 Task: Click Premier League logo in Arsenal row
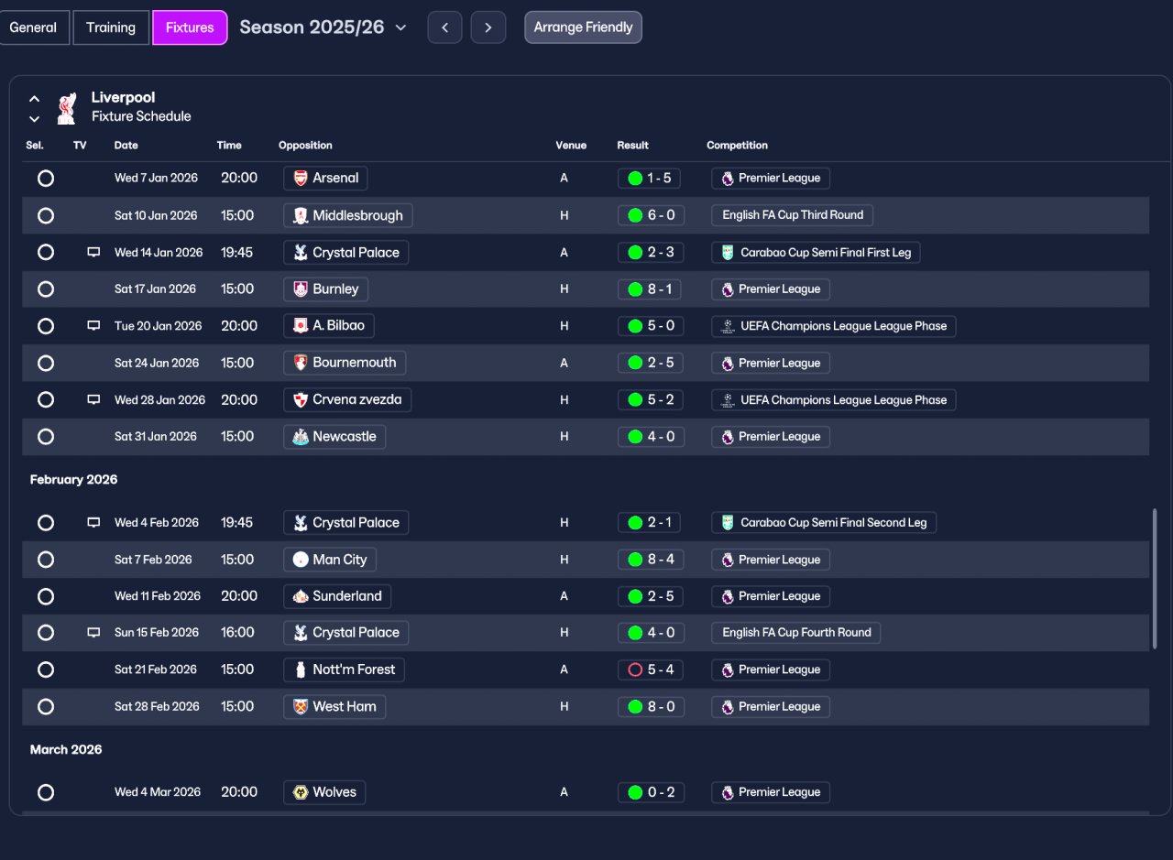[728, 178]
